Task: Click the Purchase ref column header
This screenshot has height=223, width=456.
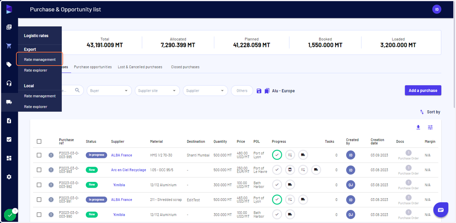Action: pyautogui.click(x=66, y=142)
